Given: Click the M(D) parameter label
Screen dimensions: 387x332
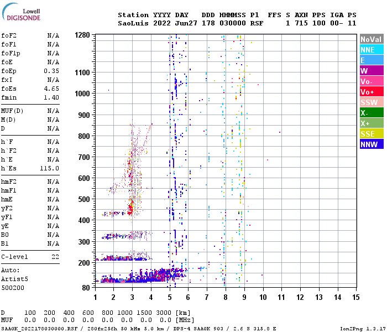Looking at the screenshot, I should point(8,120).
